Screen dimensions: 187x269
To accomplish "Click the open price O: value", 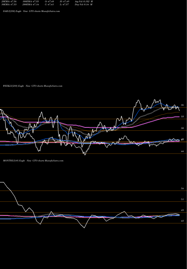I will pyautogui.click(x=50, y=1).
